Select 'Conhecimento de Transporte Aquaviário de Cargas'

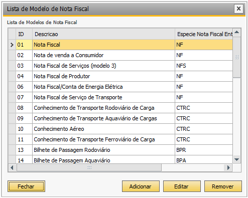coord(103,118)
